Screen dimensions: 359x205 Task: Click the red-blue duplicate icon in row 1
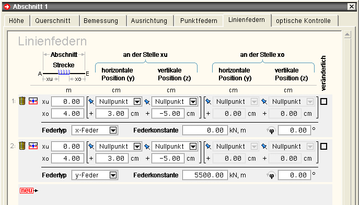(x=33, y=101)
